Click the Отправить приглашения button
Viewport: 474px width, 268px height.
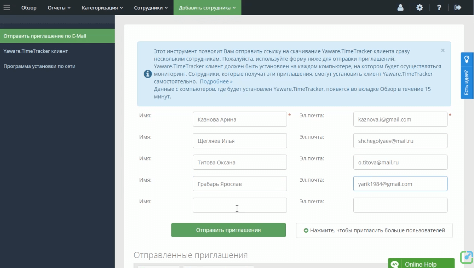[228, 230]
